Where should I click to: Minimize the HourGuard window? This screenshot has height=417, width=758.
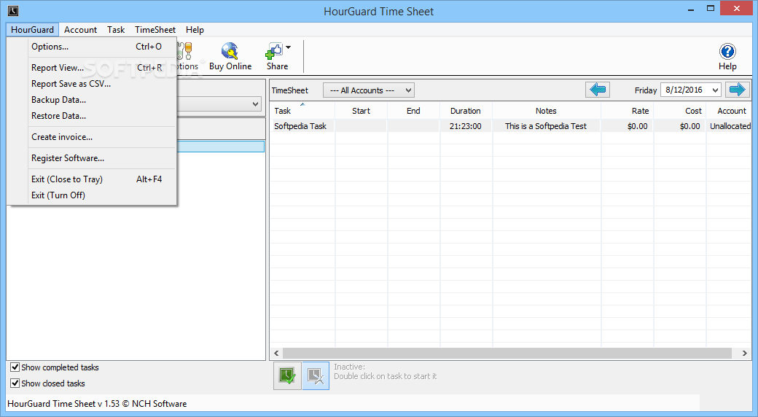691,9
